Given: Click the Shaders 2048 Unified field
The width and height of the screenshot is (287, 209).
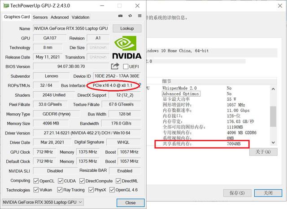Looking at the screenshot, I should [x=54, y=95].
